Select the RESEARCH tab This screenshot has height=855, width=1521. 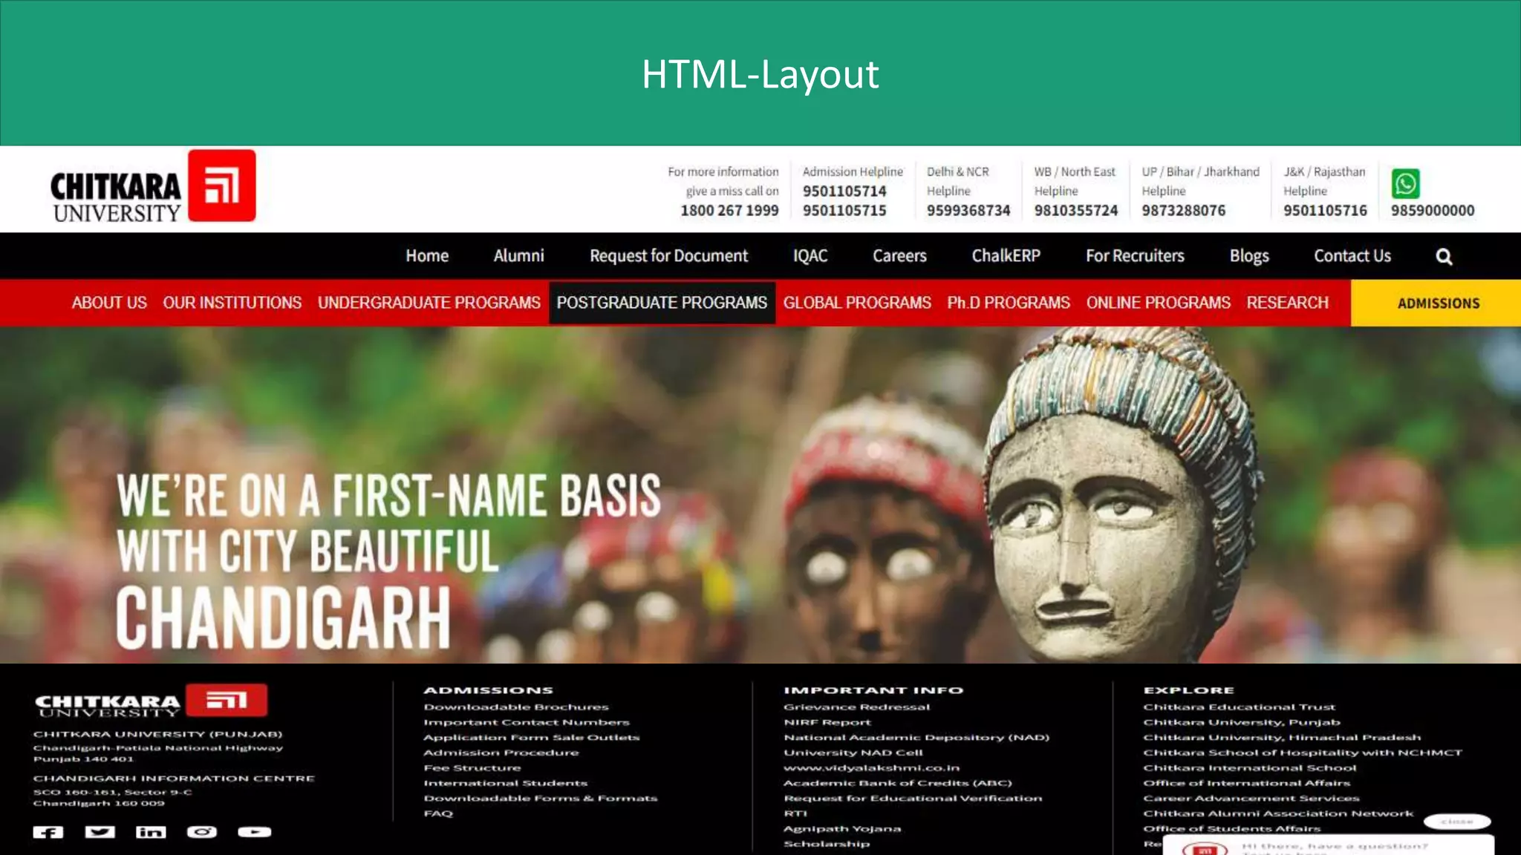coord(1287,303)
